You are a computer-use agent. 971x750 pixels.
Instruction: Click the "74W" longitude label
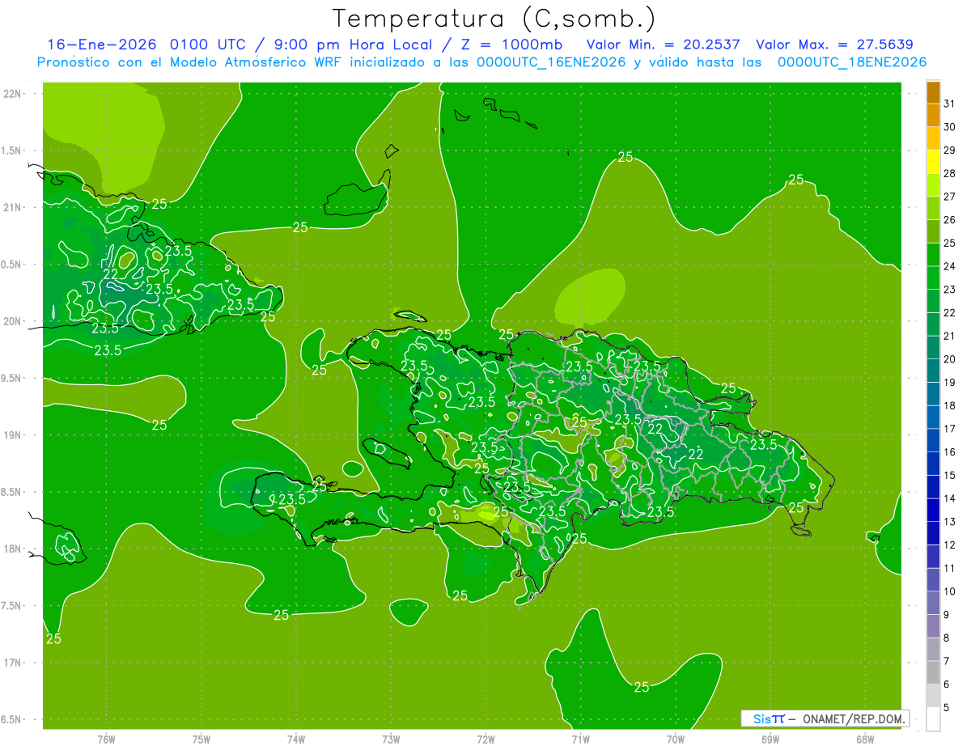tap(296, 739)
